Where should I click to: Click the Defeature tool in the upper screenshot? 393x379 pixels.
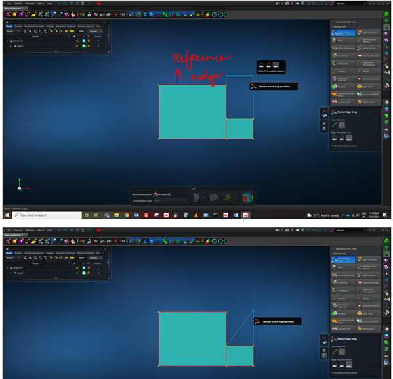point(343,64)
